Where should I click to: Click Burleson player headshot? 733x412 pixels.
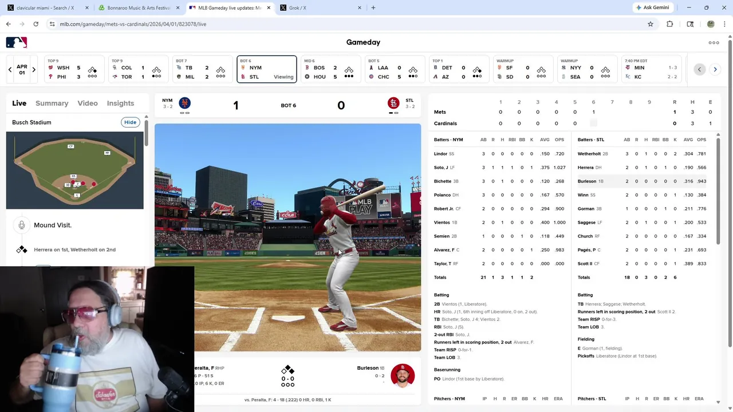402,375
